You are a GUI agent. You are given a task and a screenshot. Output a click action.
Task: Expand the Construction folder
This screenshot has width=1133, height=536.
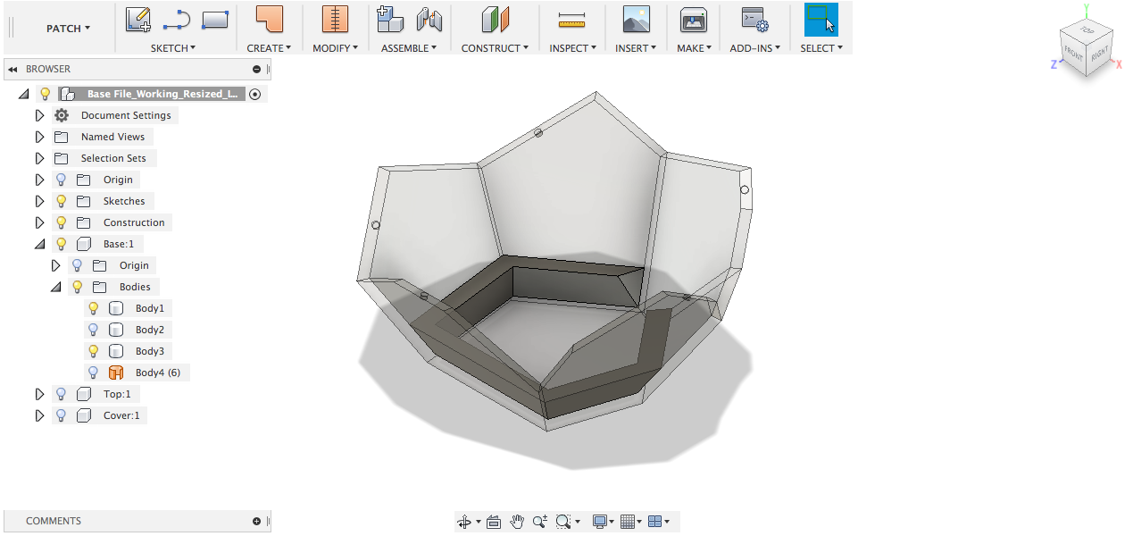point(39,222)
